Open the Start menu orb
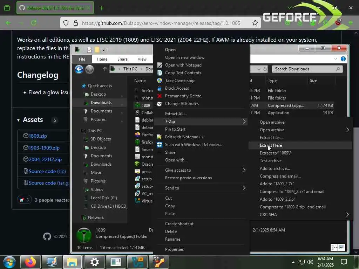The image size is (359, 269). click(x=9, y=262)
